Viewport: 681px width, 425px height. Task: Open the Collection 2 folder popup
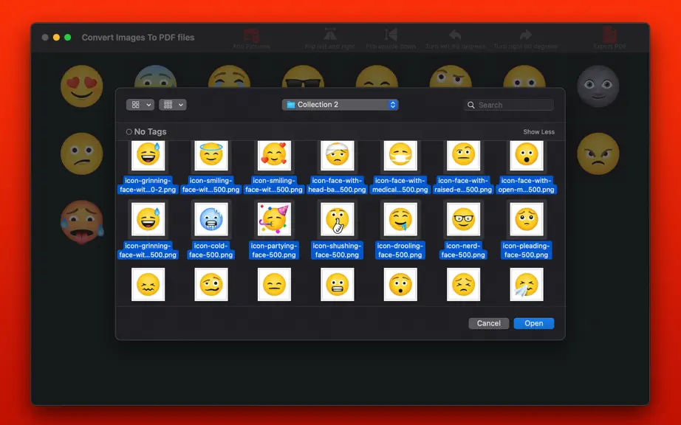point(340,105)
